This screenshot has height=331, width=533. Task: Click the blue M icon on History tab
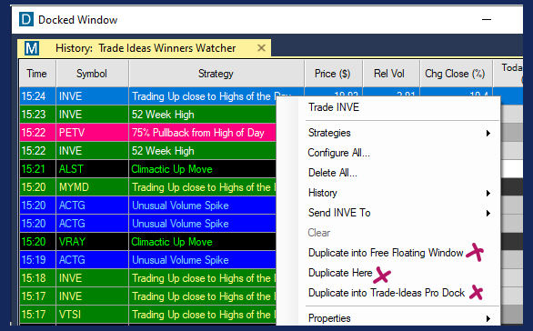[x=32, y=48]
